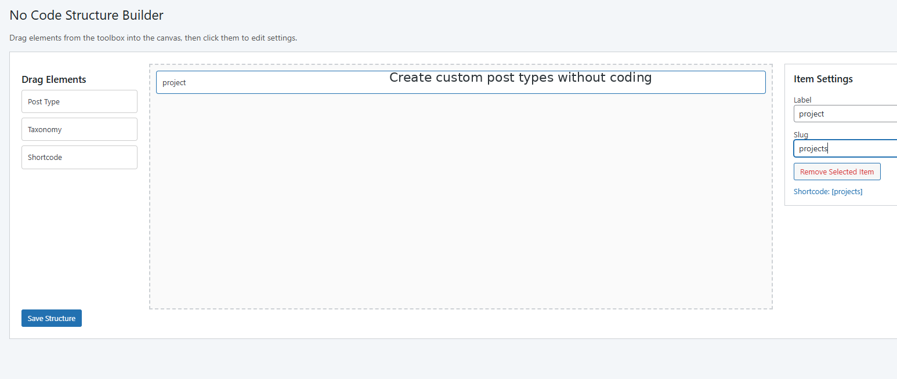Click the Label field caption text
Viewport: 897px width, 379px height.
point(802,99)
